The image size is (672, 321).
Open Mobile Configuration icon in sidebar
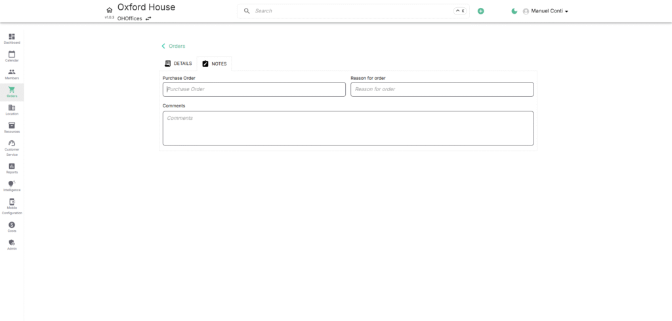coord(12,202)
